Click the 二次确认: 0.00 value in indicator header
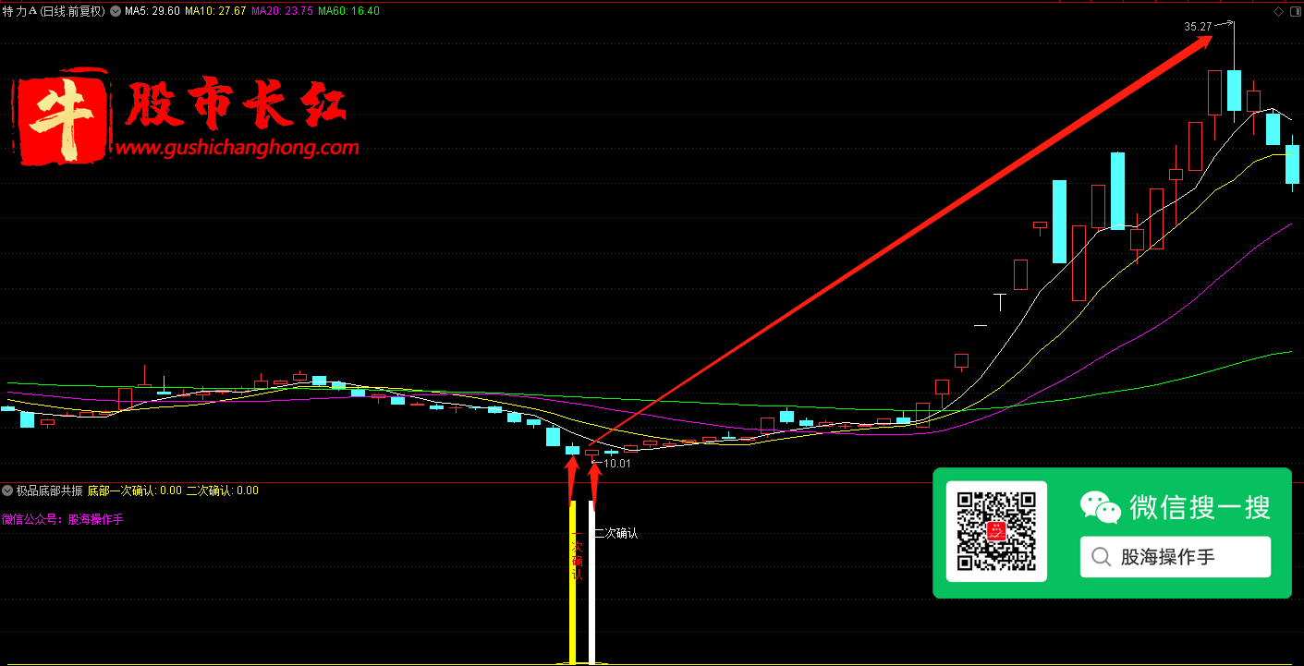Image resolution: width=1304 pixels, height=666 pixels. (x=223, y=490)
